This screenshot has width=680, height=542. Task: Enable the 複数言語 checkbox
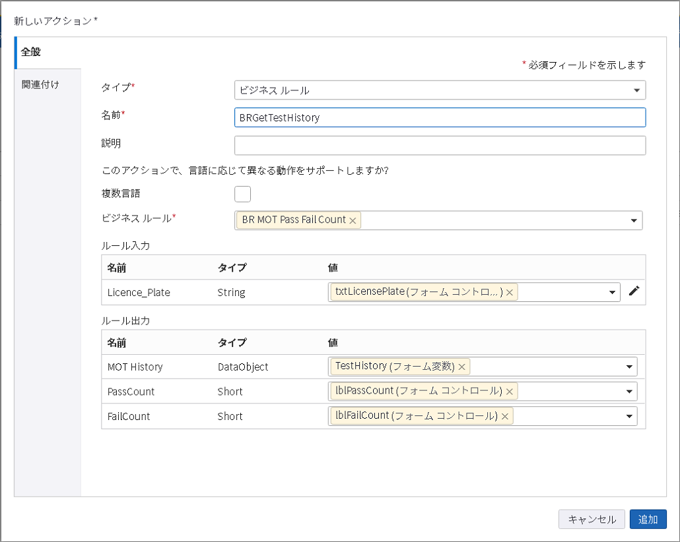242,194
